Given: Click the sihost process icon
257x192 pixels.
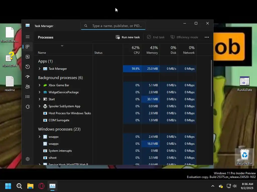Looking at the screenshot, I should pos(45,158).
